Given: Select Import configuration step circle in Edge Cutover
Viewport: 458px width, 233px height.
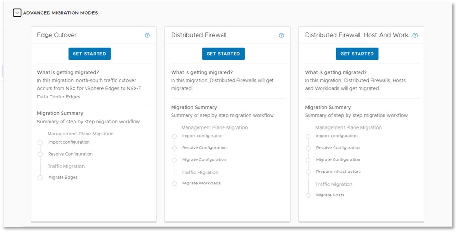Looking at the screenshot, I should (40, 143).
